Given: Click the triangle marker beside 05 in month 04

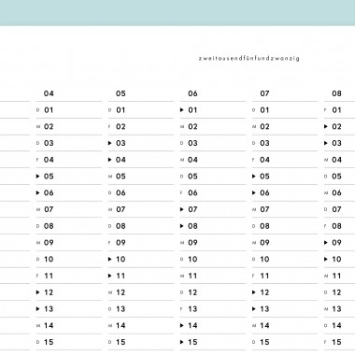Looking at the screenshot, I should pos(38,177).
